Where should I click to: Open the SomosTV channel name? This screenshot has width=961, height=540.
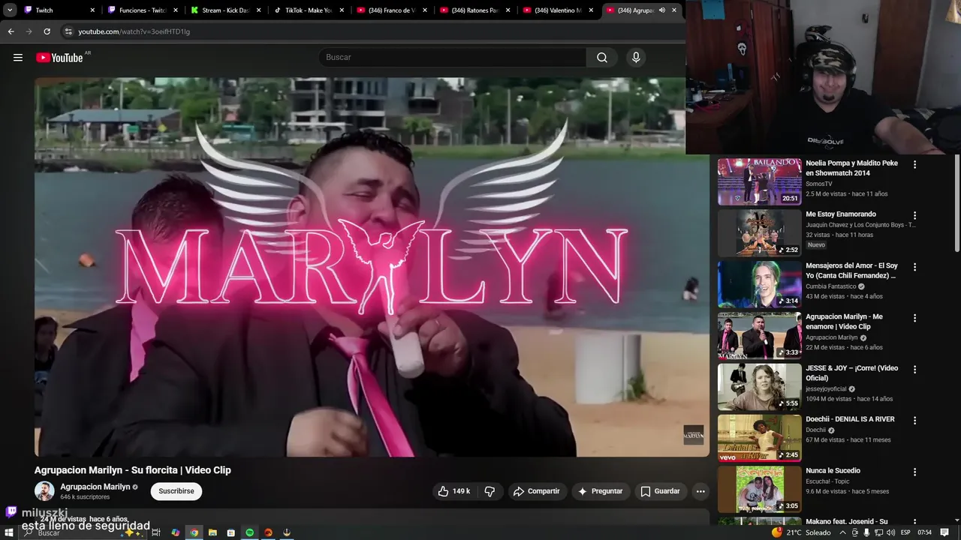(x=819, y=184)
